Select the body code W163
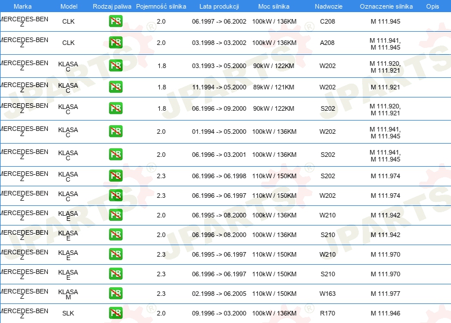The image size is (451, 323). (x=328, y=294)
